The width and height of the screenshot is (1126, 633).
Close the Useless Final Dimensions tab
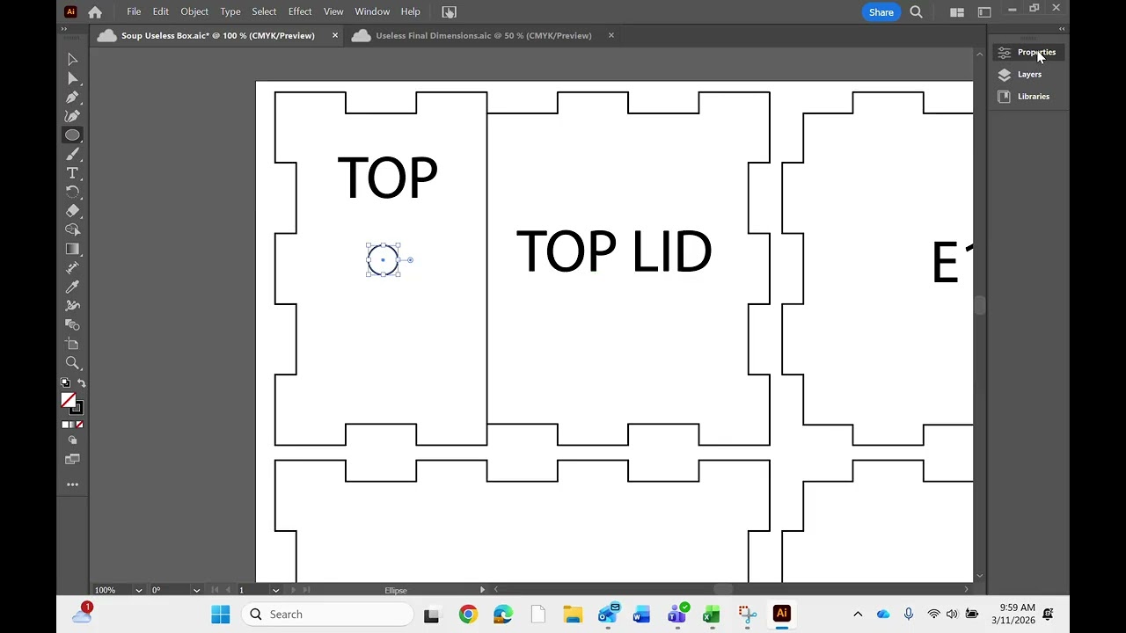tap(611, 36)
